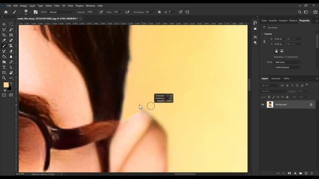Image resolution: width=319 pixels, height=179 pixels.
Task: Open the RGB Color mode dropdown
Action: [288, 62]
